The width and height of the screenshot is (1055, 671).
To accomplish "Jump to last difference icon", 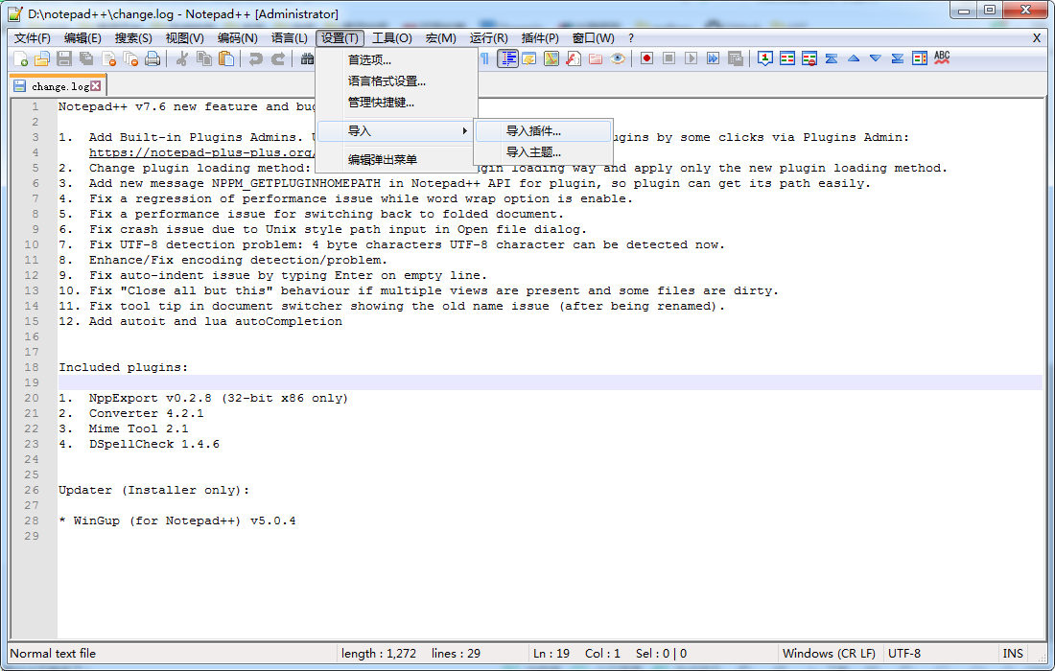I will pos(898,58).
